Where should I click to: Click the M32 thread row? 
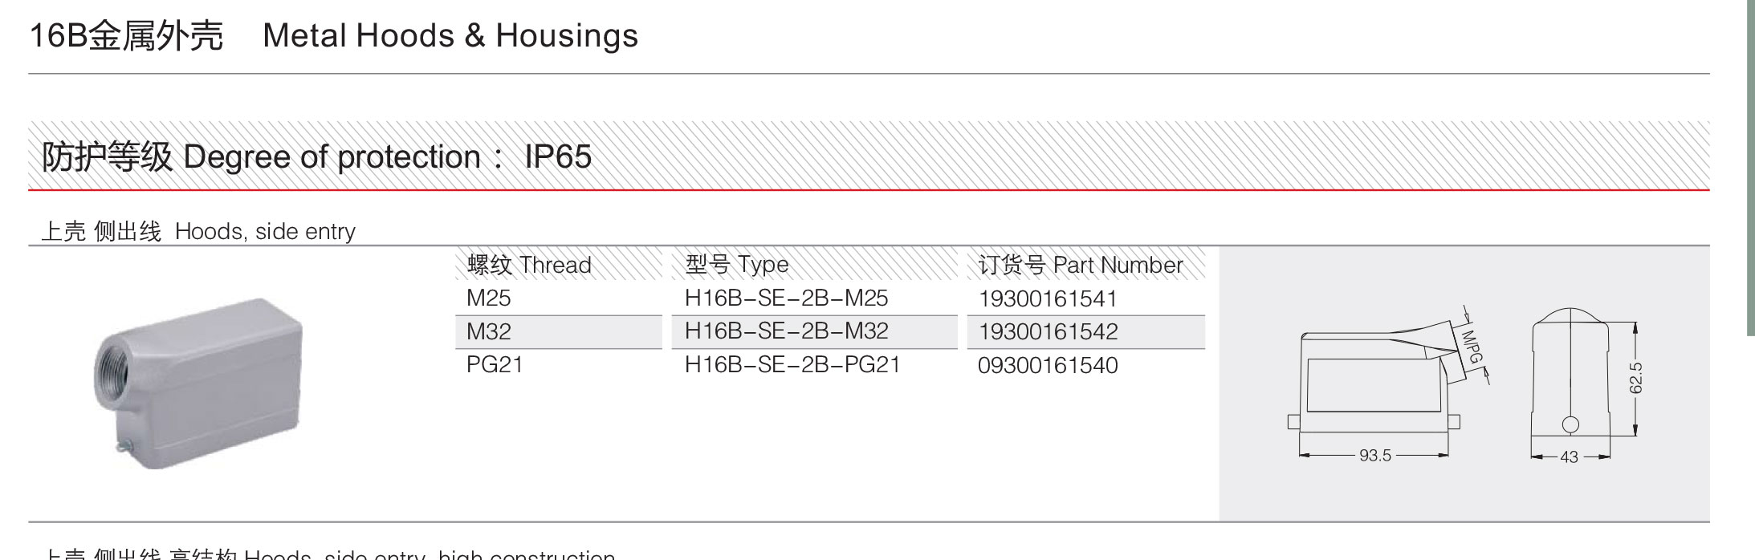(559, 331)
